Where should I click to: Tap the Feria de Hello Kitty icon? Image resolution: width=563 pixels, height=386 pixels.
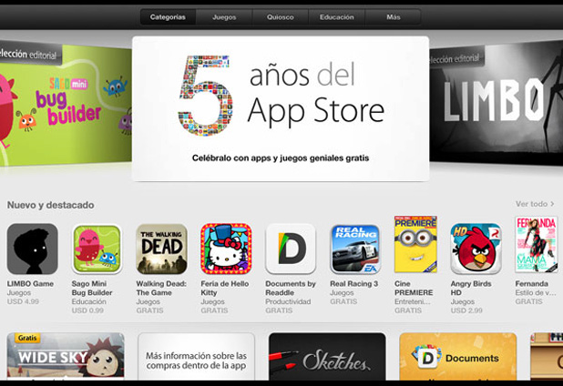coord(226,249)
